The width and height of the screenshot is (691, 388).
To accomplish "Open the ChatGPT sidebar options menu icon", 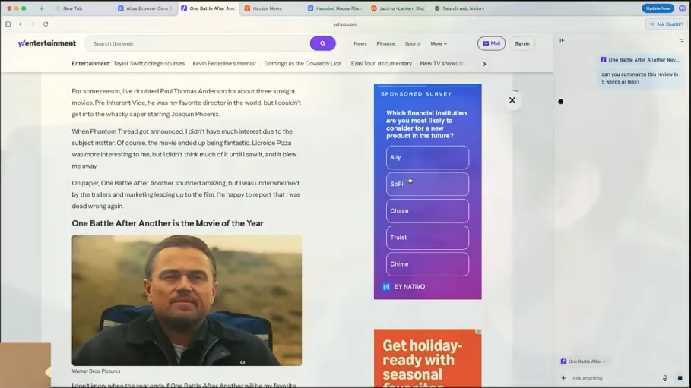I will 681,40.
